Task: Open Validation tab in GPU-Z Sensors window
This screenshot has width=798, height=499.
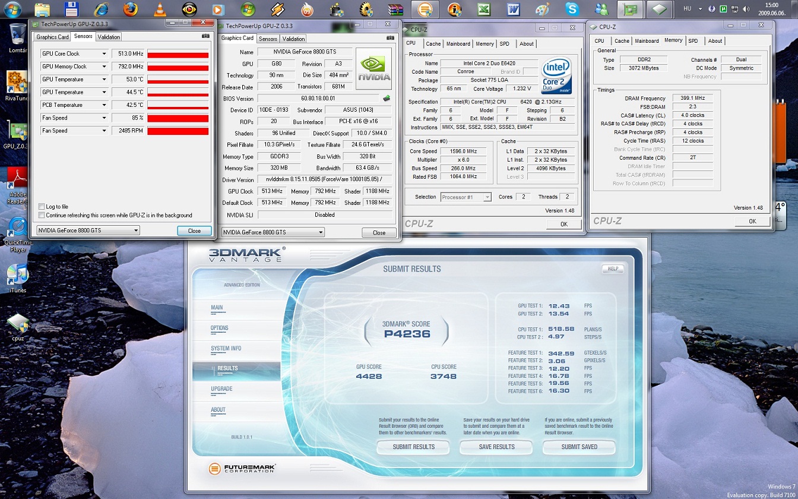Action: (x=109, y=37)
